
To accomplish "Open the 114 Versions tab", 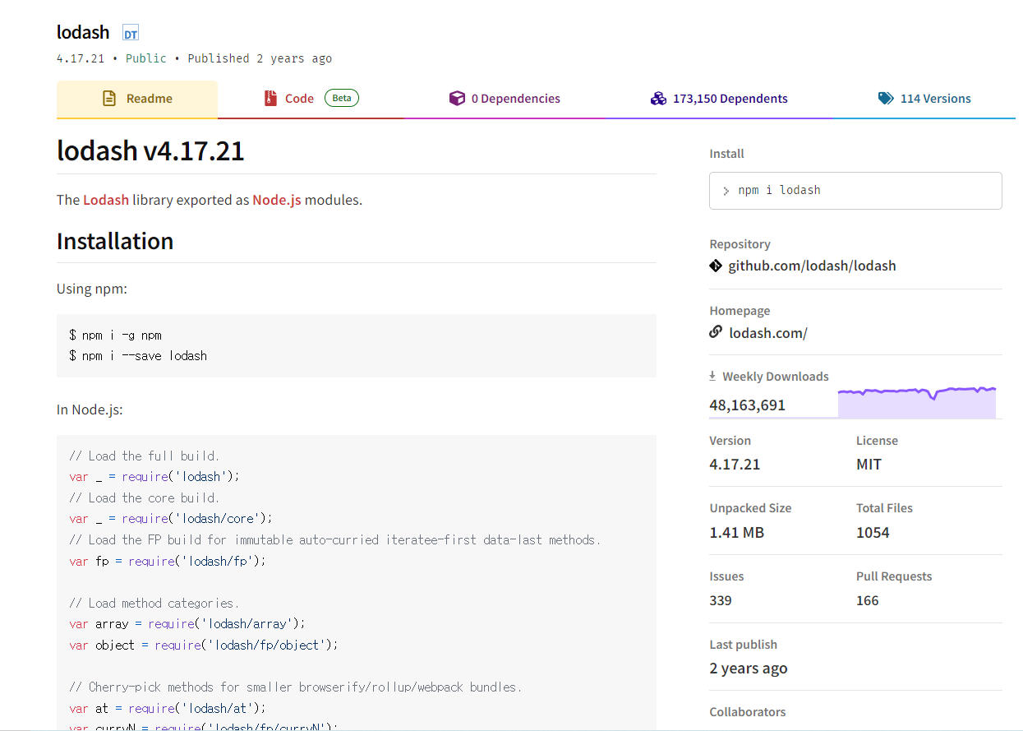I will click(x=924, y=99).
